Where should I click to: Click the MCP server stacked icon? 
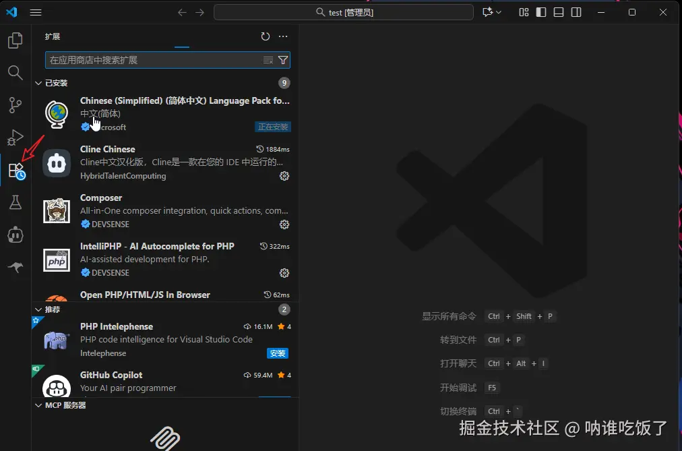(165, 438)
